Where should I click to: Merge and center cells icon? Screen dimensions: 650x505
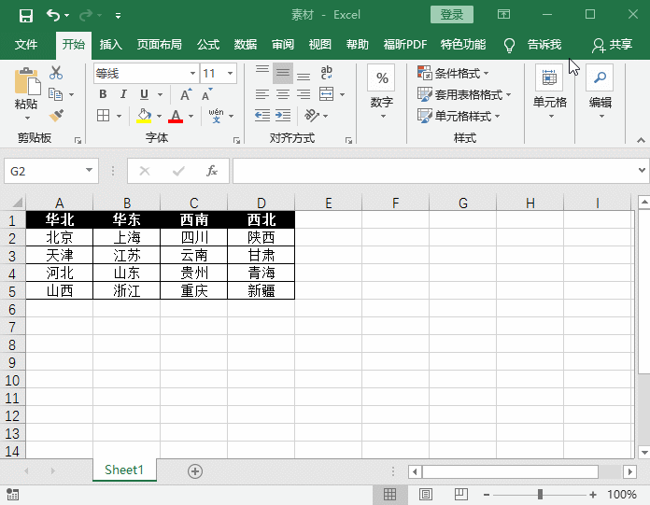coord(327,94)
